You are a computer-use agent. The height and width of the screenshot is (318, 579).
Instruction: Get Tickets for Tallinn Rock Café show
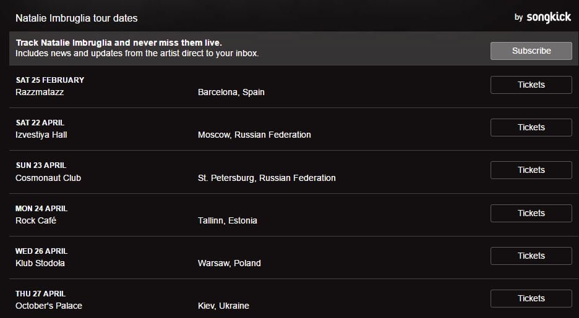tap(531, 213)
